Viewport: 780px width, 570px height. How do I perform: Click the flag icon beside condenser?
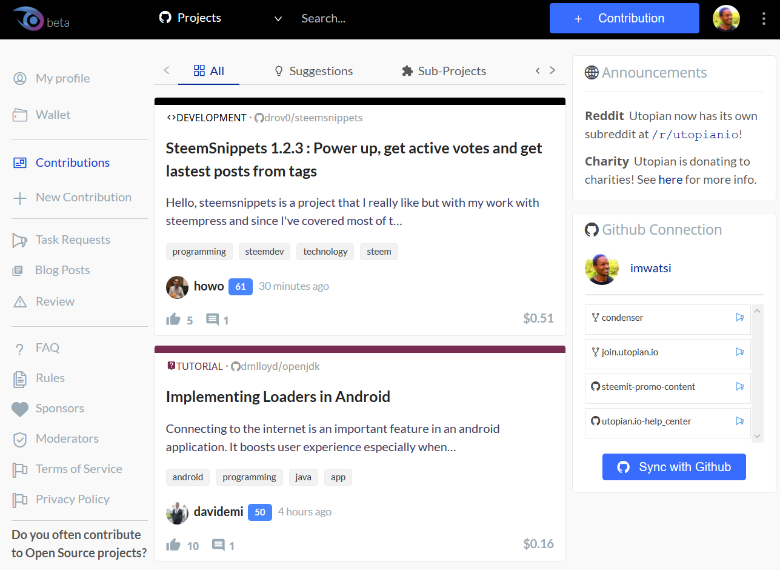739,317
